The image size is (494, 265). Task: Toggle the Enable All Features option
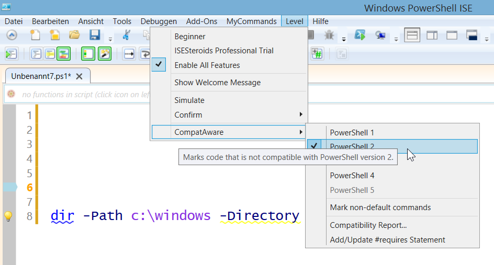pyautogui.click(x=207, y=65)
